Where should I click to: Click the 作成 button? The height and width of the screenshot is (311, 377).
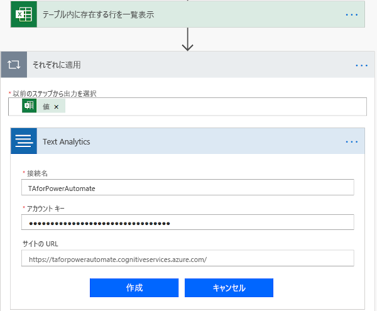click(134, 288)
